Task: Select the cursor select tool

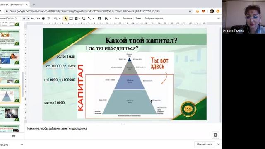Action: click(x=65, y=18)
